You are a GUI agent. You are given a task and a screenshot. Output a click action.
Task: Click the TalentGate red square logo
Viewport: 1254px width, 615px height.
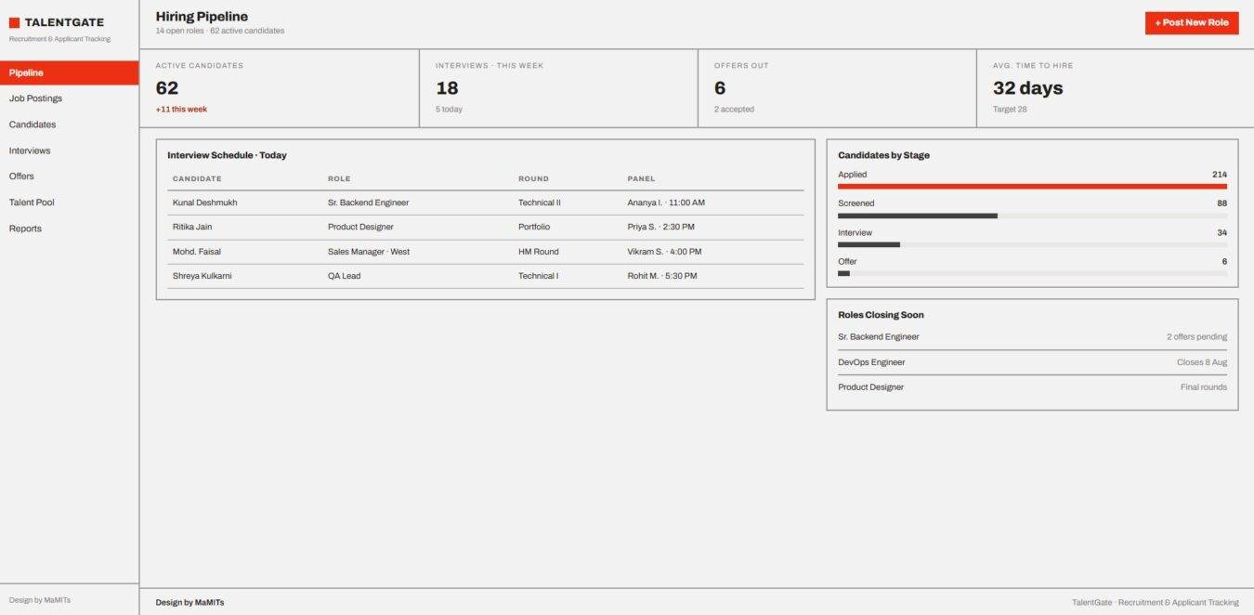pos(14,22)
